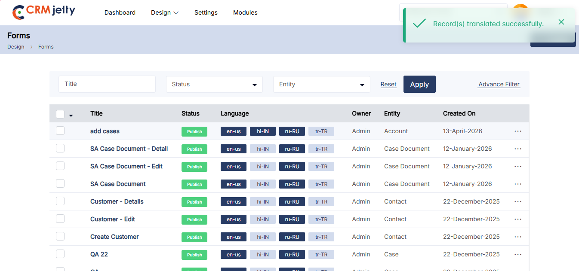Click the Advance Filter link
This screenshot has height=271, width=579.
(x=499, y=84)
